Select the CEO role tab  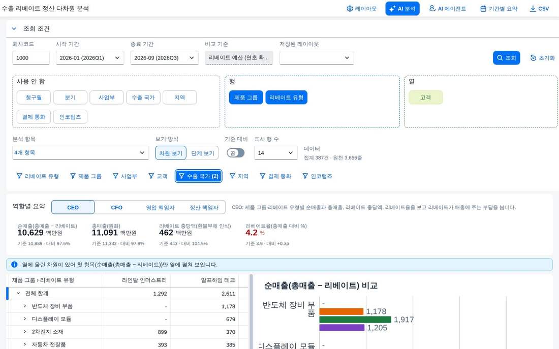73,207
